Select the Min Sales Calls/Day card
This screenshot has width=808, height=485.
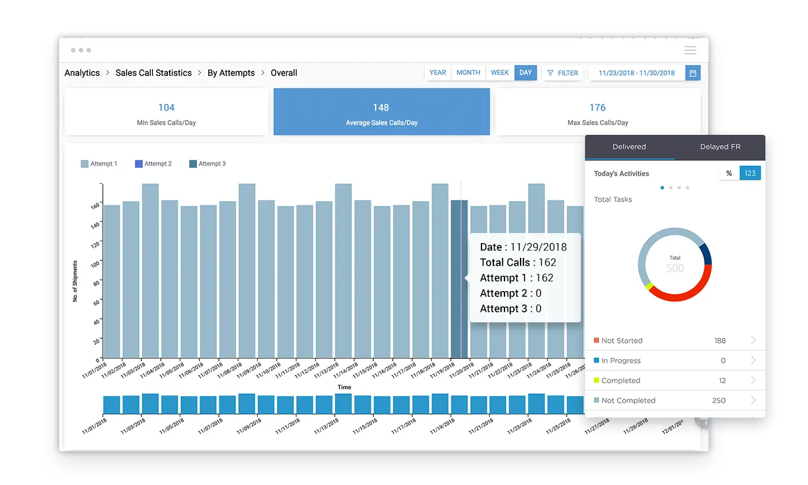(166, 112)
